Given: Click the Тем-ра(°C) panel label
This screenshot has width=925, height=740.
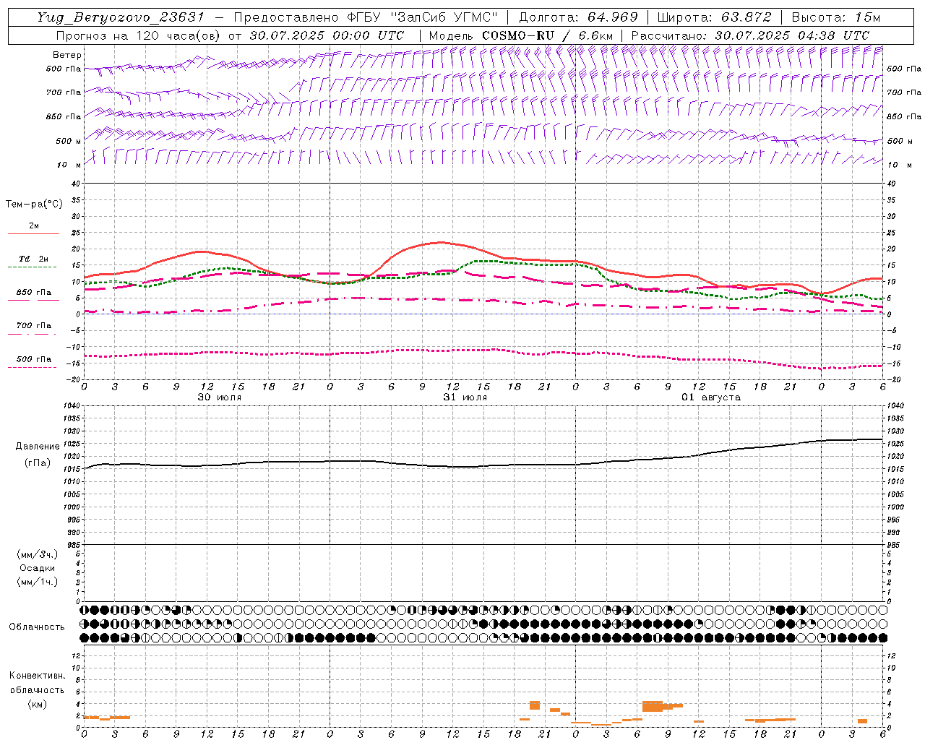Looking at the screenshot, I should pos(34,205).
